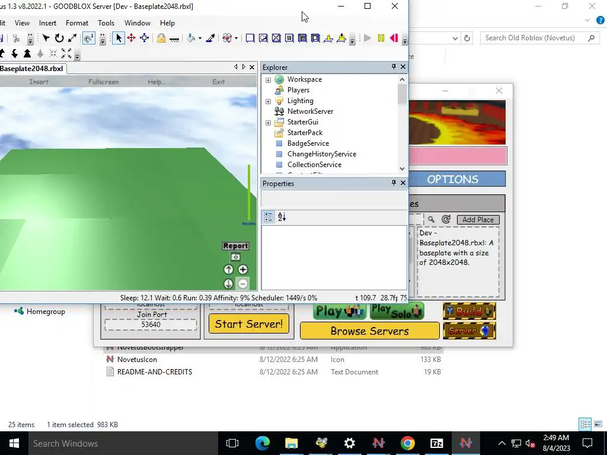Open the material dropdown arrow
Viewport: 607px width, 455px height.
(236, 39)
